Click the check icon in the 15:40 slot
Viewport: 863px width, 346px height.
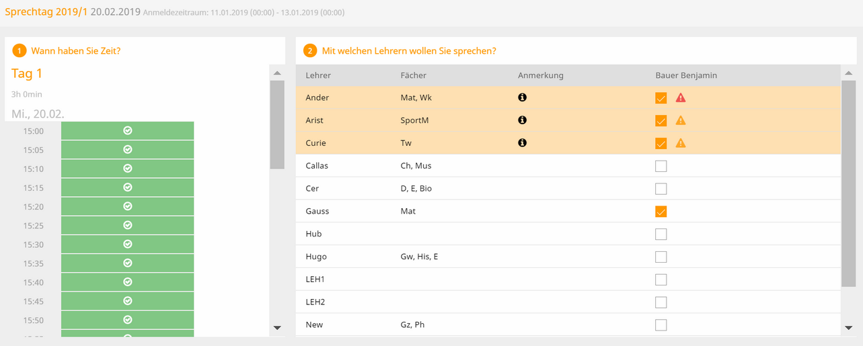click(x=128, y=282)
